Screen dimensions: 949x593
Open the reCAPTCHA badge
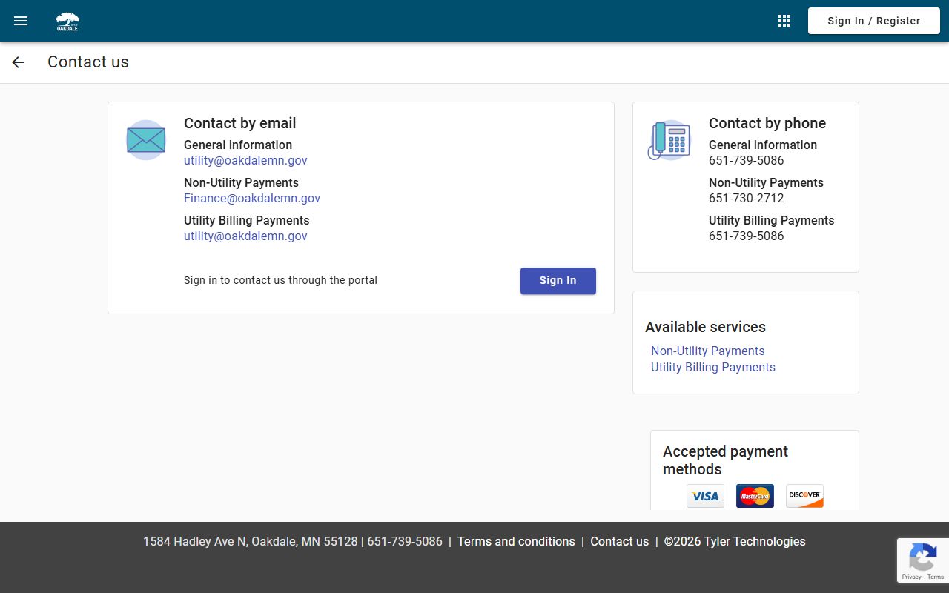923,560
